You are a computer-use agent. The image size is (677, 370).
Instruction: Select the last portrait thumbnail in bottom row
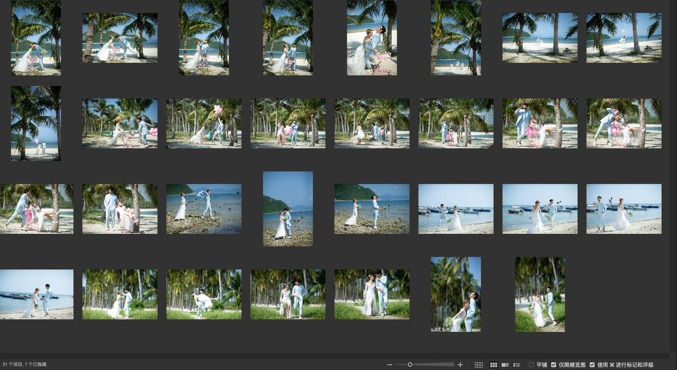coord(540,294)
